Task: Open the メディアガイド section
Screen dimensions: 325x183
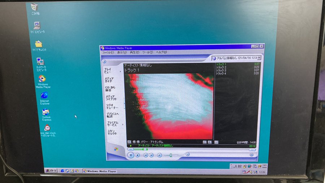Action: coord(109,80)
